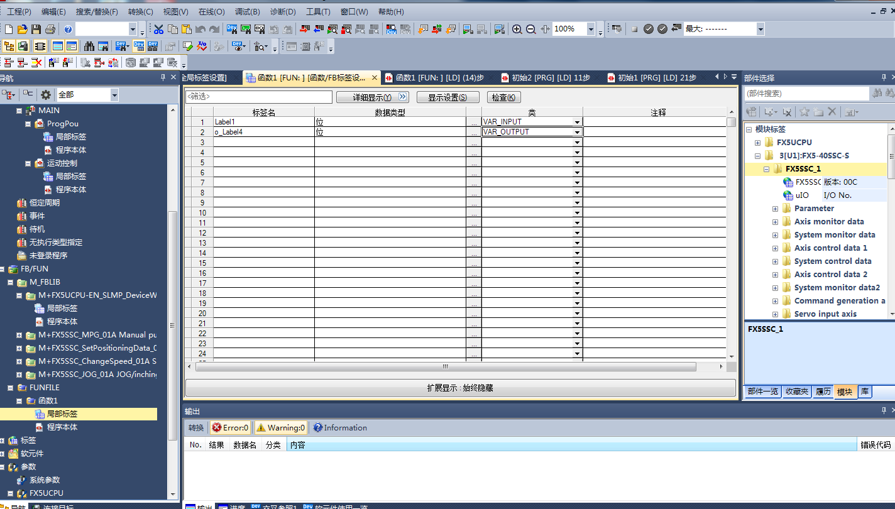Image resolution: width=895 pixels, height=509 pixels.
Task: Click the Zoom In magnifier icon
Action: (x=517, y=29)
